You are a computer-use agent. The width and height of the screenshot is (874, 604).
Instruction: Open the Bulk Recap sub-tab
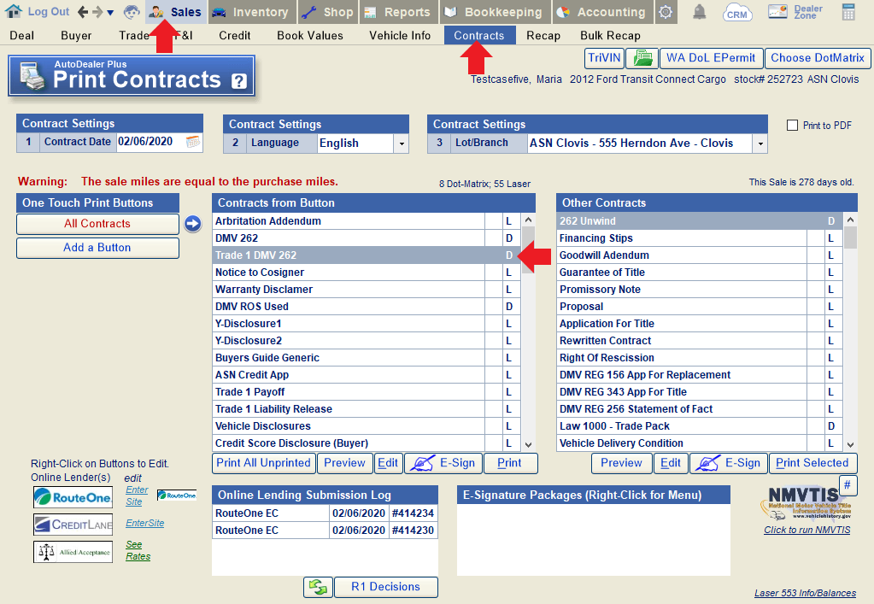610,36
